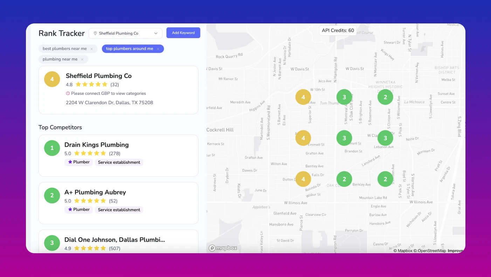Image resolution: width=491 pixels, height=277 pixels.
Task: Open the © Mapbox attribution link
Action: coord(403,251)
